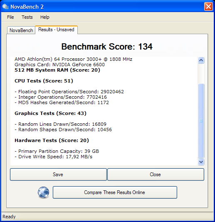
Task: Click the Close button below results
Action: pyautogui.click(x=156, y=175)
